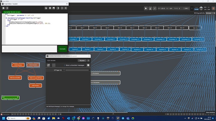Open the CC21 Scriptlet script editor icon
Viewport: 216px width, 121px height.
(x=48, y=65)
